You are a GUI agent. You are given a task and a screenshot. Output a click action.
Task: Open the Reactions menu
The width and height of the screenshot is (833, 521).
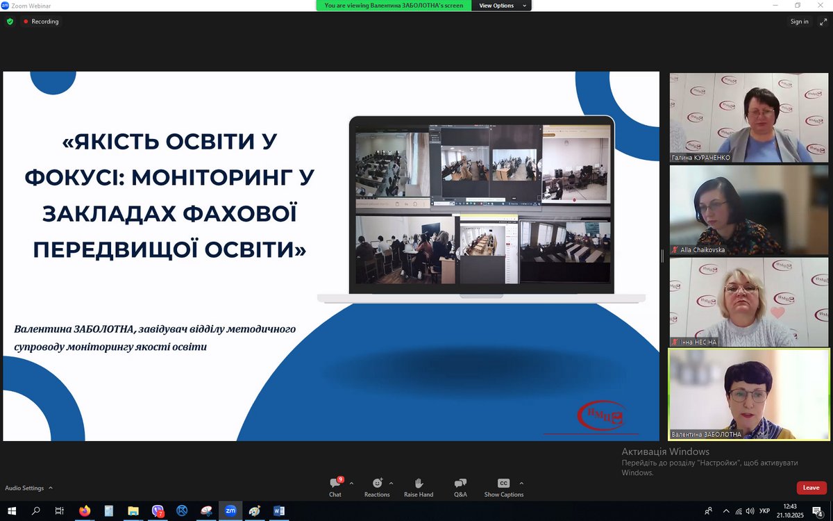pyautogui.click(x=377, y=487)
